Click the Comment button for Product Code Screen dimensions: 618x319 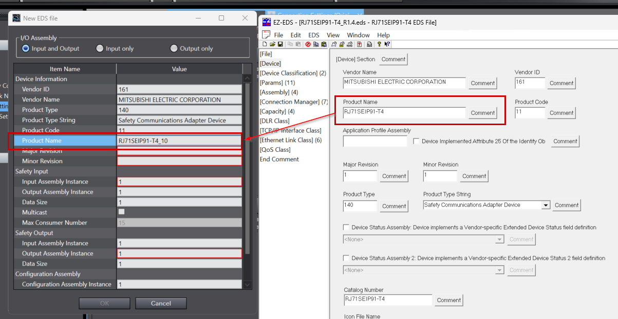[x=561, y=113]
